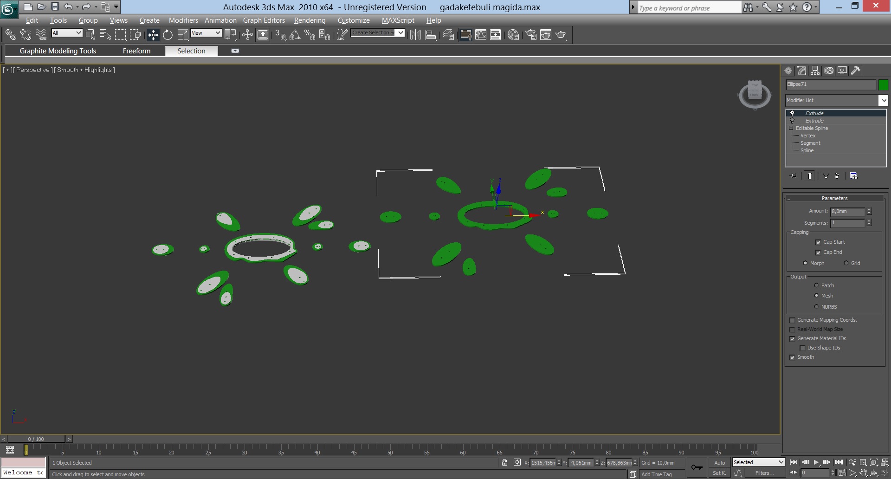Open the Rendering menu
This screenshot has height=479, width=891.
pyautogui.click(x=310, y=20)
